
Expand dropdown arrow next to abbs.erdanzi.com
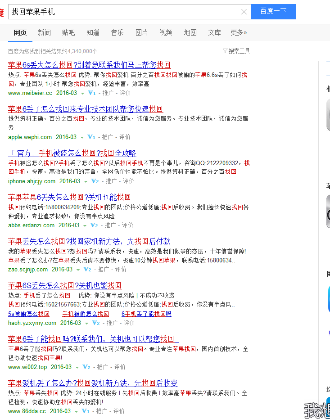[85, 225]
